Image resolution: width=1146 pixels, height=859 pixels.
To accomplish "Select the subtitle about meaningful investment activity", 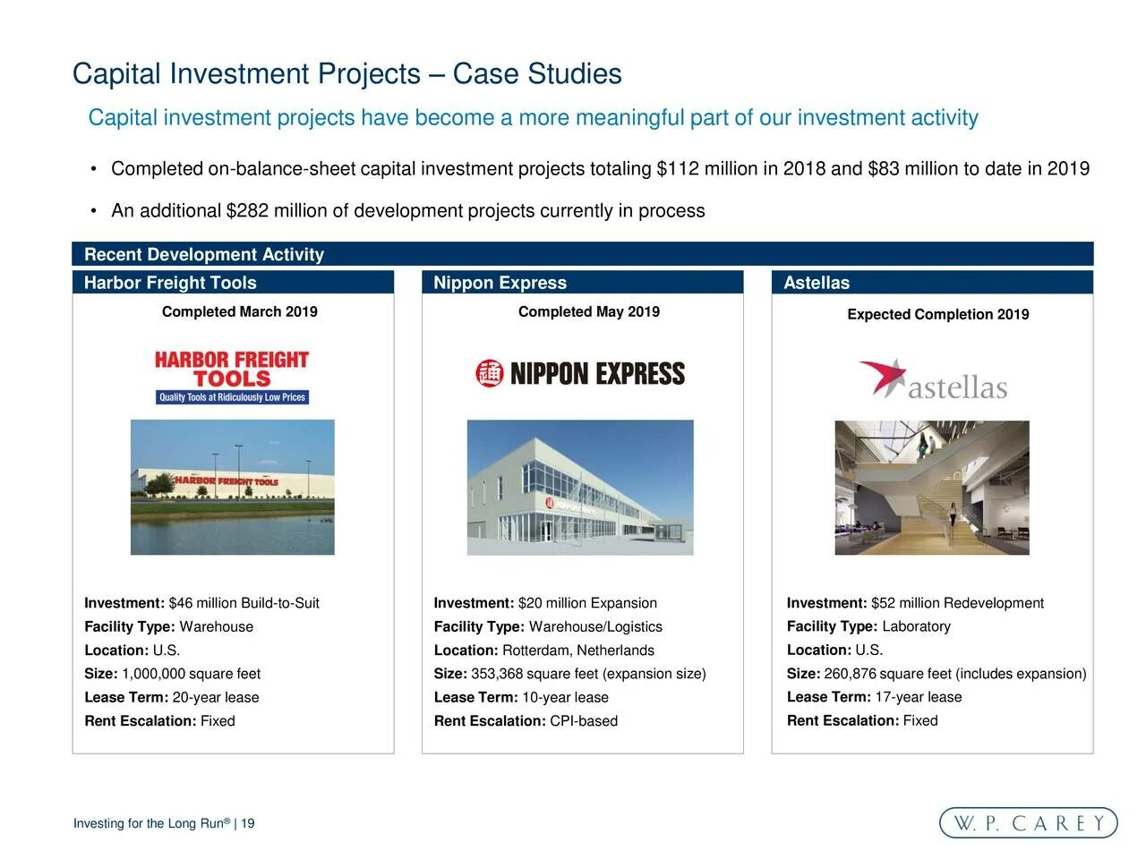I will pyautogui.click(x=533, y=118).
